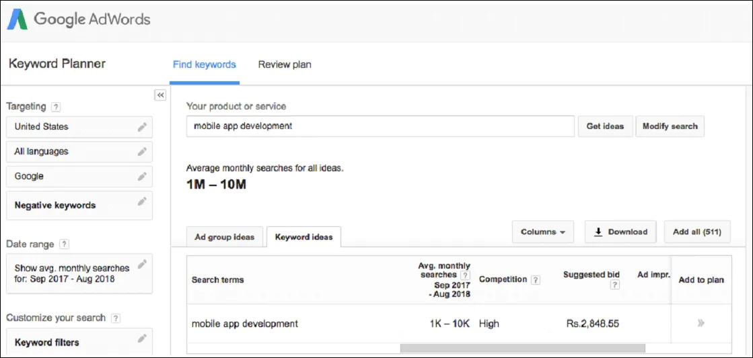The image size is (753, 358).
Task: Click the Add to plan column header
Action: click(701, 280)
